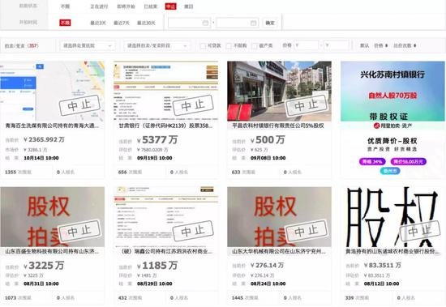446x307 pixels.
Task: Filter start time to 最近7天
Action: (122, 23)
